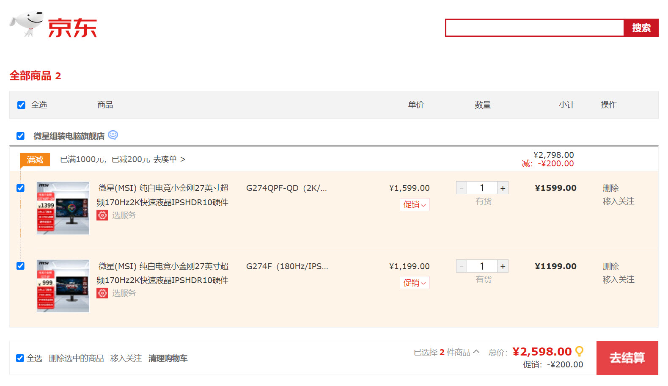Toggle the 全选 checkbox in table header
The height and width of the screenshot is (386, 668).
[x=21, y=105]
